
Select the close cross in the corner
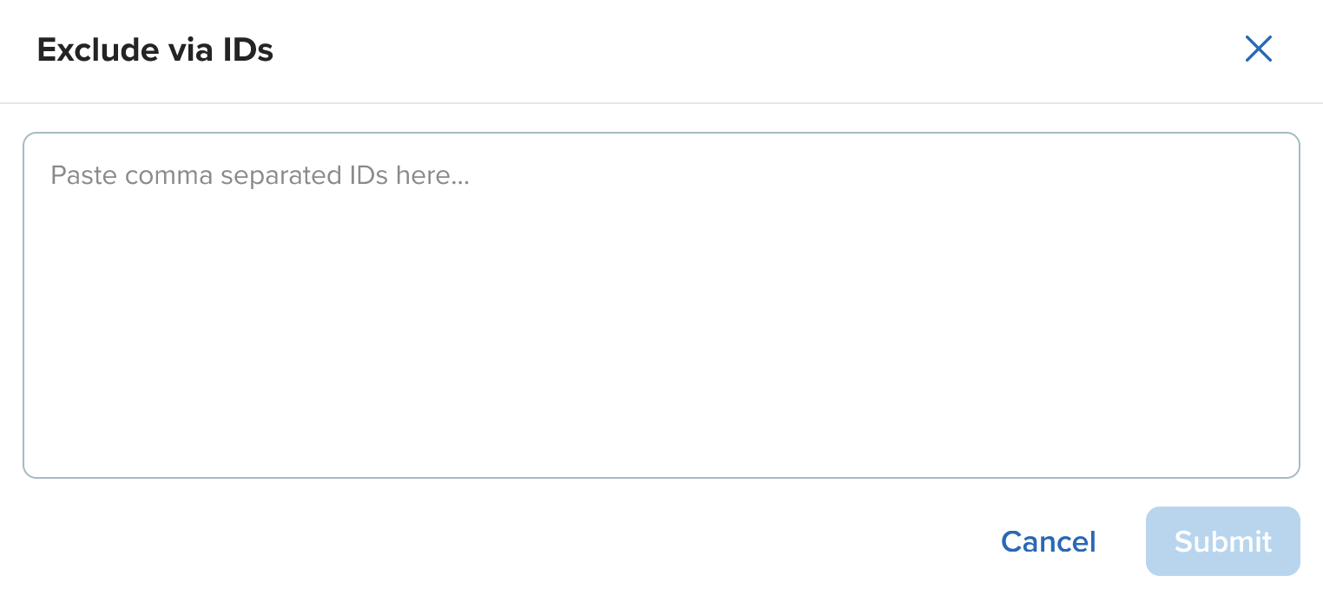(x=1258, y=49)
